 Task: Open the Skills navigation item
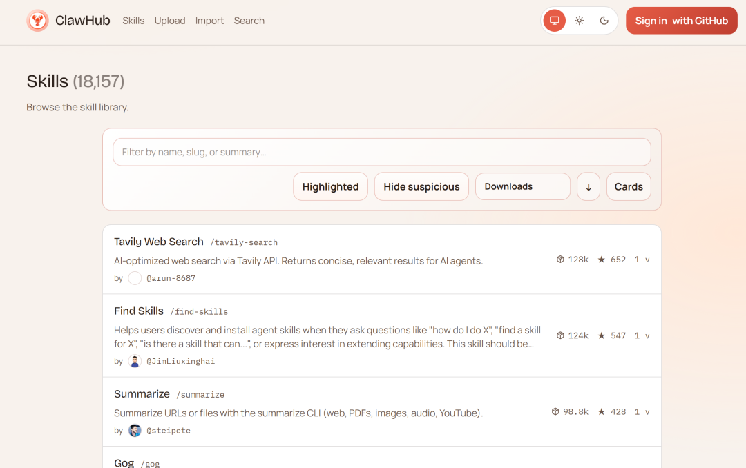click(133, 21)
